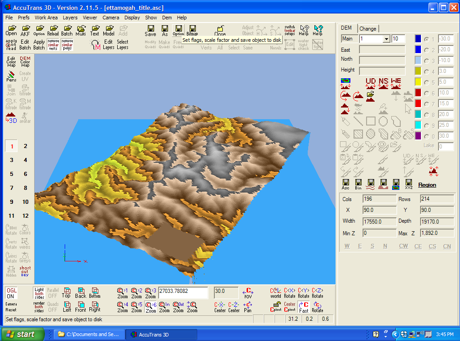The width and height of the screenshot is (460, 341).
Task: Select layer 12 button
Action: 25,216
